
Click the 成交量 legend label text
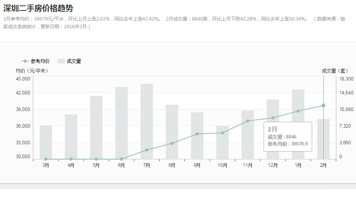tap(74, 61)
